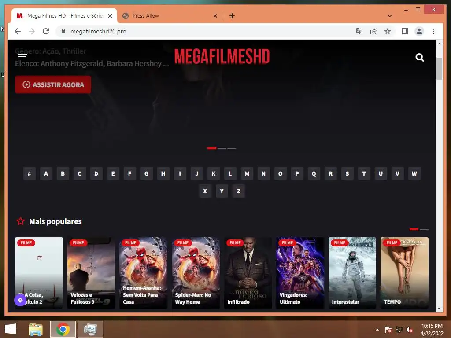
Task: Click the share page icon
Action: point(373,31)
